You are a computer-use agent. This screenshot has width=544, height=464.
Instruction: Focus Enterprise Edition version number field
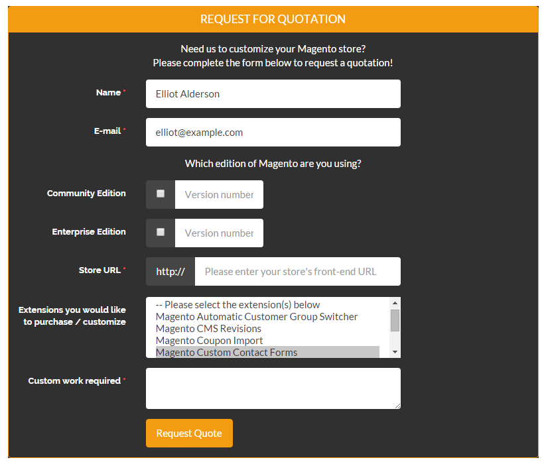click(219, 233)
